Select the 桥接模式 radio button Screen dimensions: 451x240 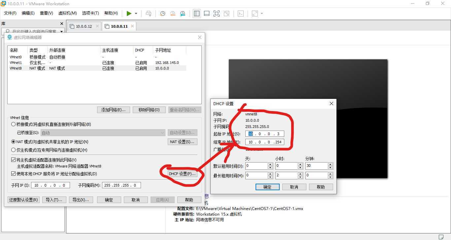pos(14,124)
